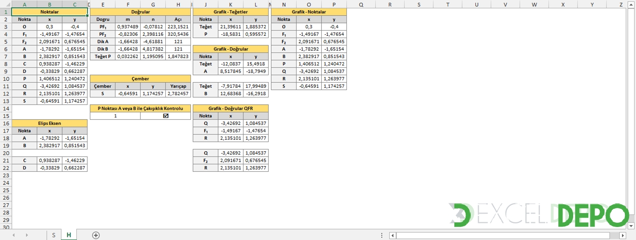The height and width of the screenshot is (240, 636).
Task: Select column Q header
Action: (361, 4)
